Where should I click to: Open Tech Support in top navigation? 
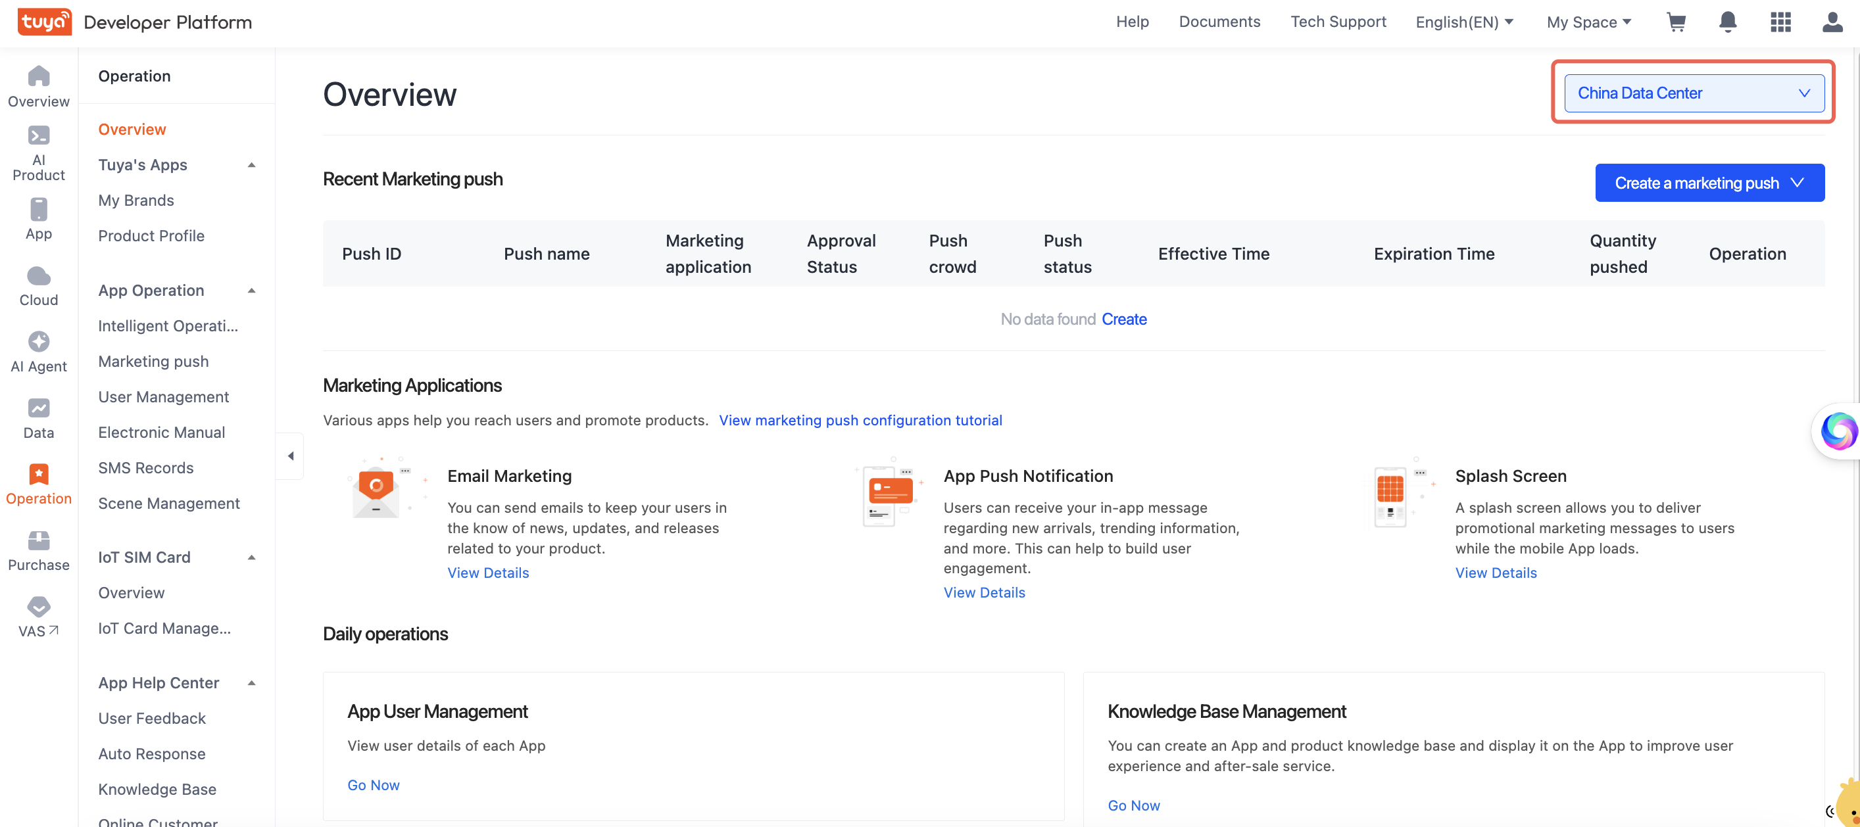(x=1338, y=22)
